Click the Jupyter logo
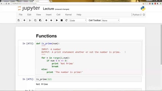162x91 pixels. (x=29, y=8)
